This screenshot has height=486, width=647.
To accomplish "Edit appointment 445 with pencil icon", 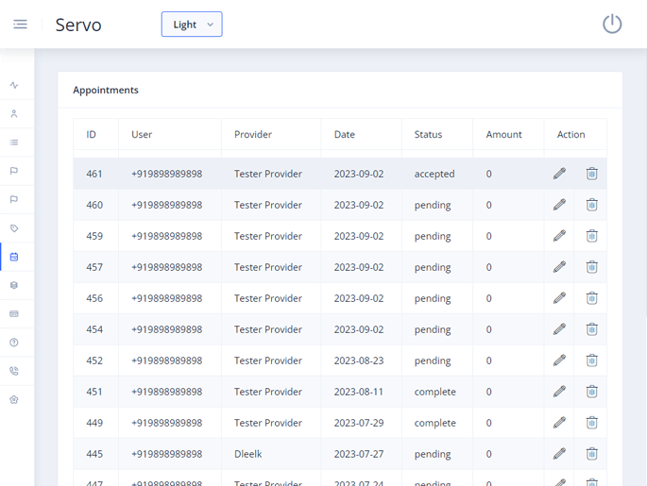I will (x=559, y=454).
